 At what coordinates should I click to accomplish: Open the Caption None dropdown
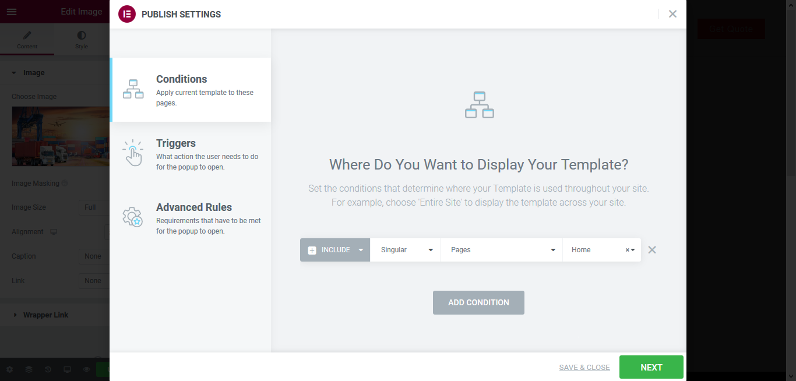point(94,256)
